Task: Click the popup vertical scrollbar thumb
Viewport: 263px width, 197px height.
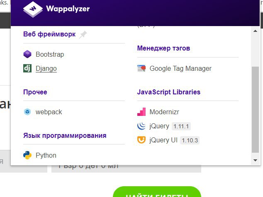Action: point(255,110)
